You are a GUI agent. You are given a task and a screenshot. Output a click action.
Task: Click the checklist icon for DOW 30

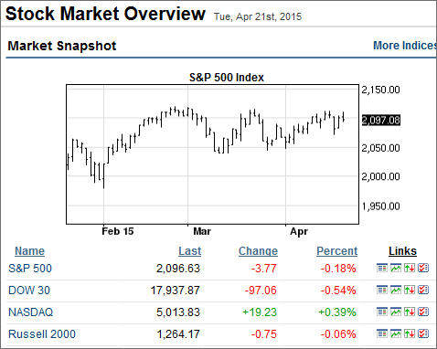click(423, 290)
